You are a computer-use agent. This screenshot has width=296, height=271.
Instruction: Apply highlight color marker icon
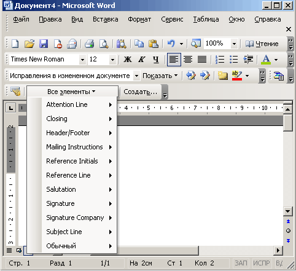click(x=237, y=76)
